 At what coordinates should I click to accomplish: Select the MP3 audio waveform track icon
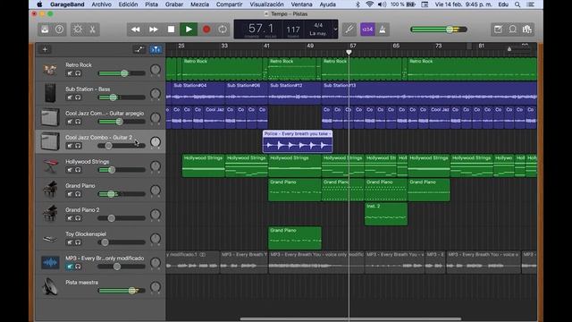(x=50, y=262)
